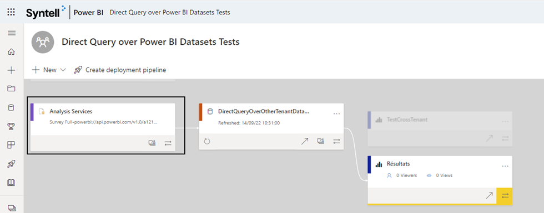The image size is (544, 213).
Task: Open Browse folder icon in sidebar
Action: point(12,89)
